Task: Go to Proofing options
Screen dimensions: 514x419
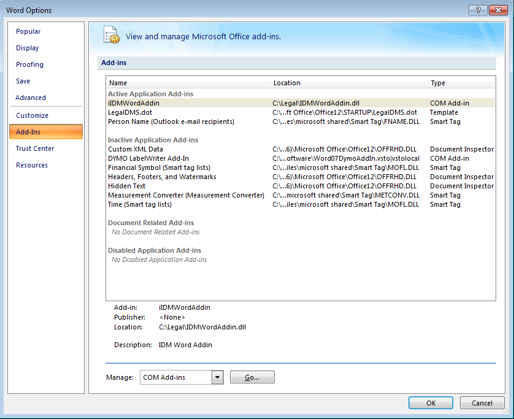Action: (x=29, y=64)
